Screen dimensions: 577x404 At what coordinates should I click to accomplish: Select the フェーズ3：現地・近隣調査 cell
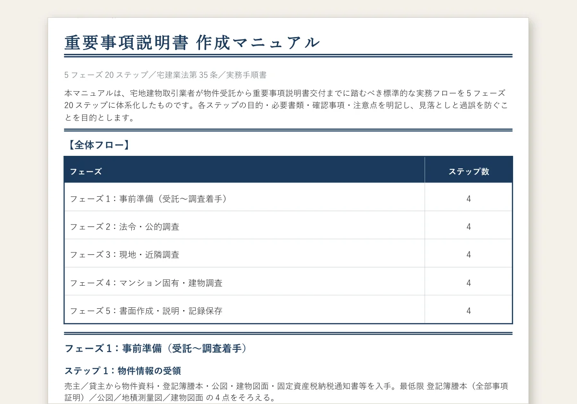coord(245,254)
